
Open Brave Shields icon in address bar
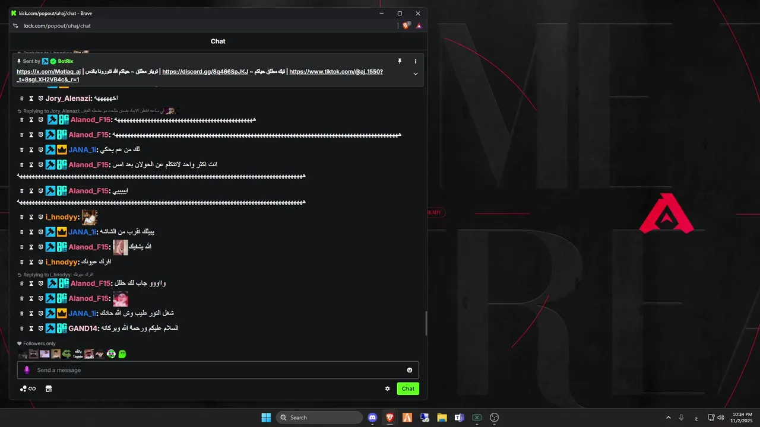click(x=406, y=26)
